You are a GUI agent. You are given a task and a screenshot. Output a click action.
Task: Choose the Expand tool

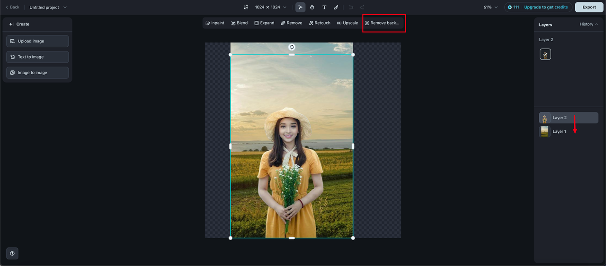tap(264, 23)
